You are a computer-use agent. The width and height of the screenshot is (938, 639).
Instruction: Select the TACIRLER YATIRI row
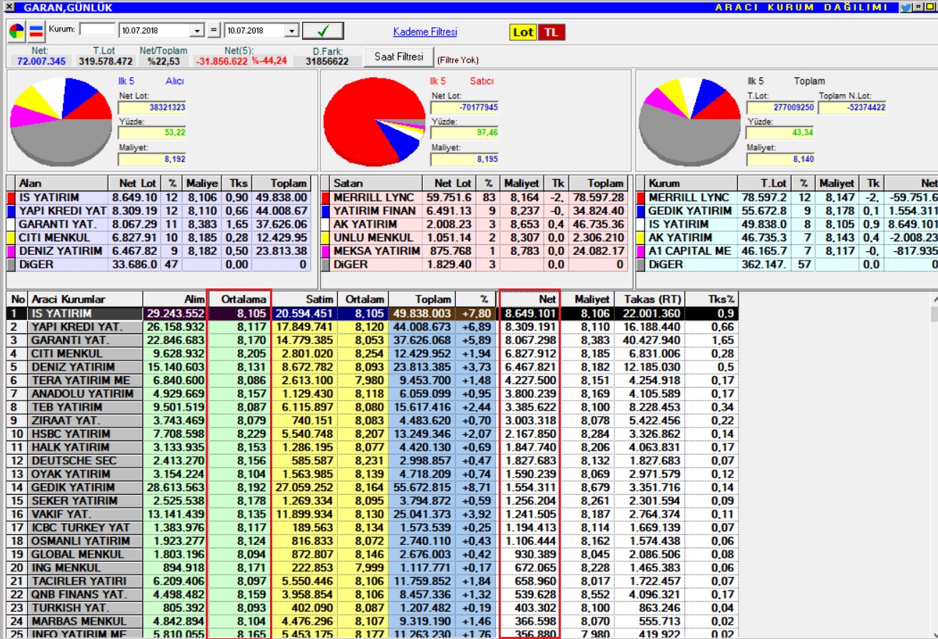tap(372, 581)
